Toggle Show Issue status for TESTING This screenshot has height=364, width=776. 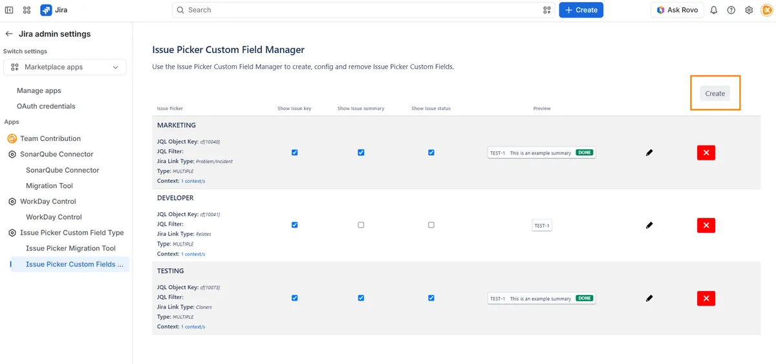pyautogui.click(x=431, y=298)
